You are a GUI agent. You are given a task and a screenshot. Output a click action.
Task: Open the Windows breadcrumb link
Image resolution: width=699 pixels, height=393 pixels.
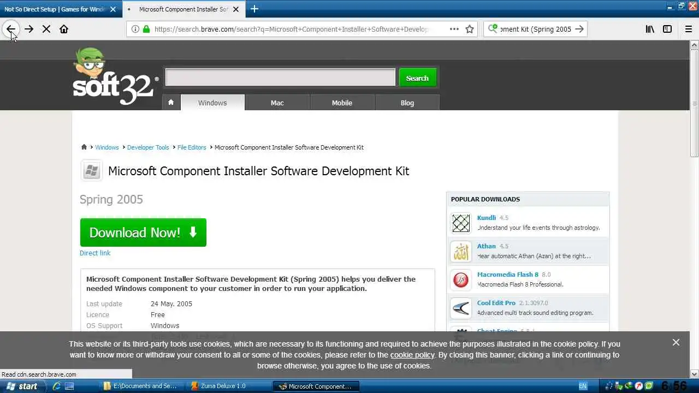pyautogui.click(x=107, y=147)
